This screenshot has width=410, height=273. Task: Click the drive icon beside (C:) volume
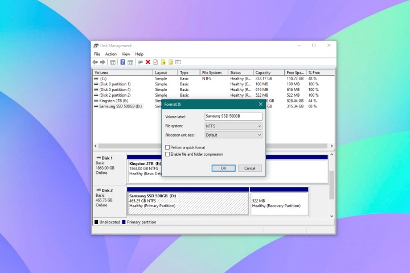pos(96,78)
